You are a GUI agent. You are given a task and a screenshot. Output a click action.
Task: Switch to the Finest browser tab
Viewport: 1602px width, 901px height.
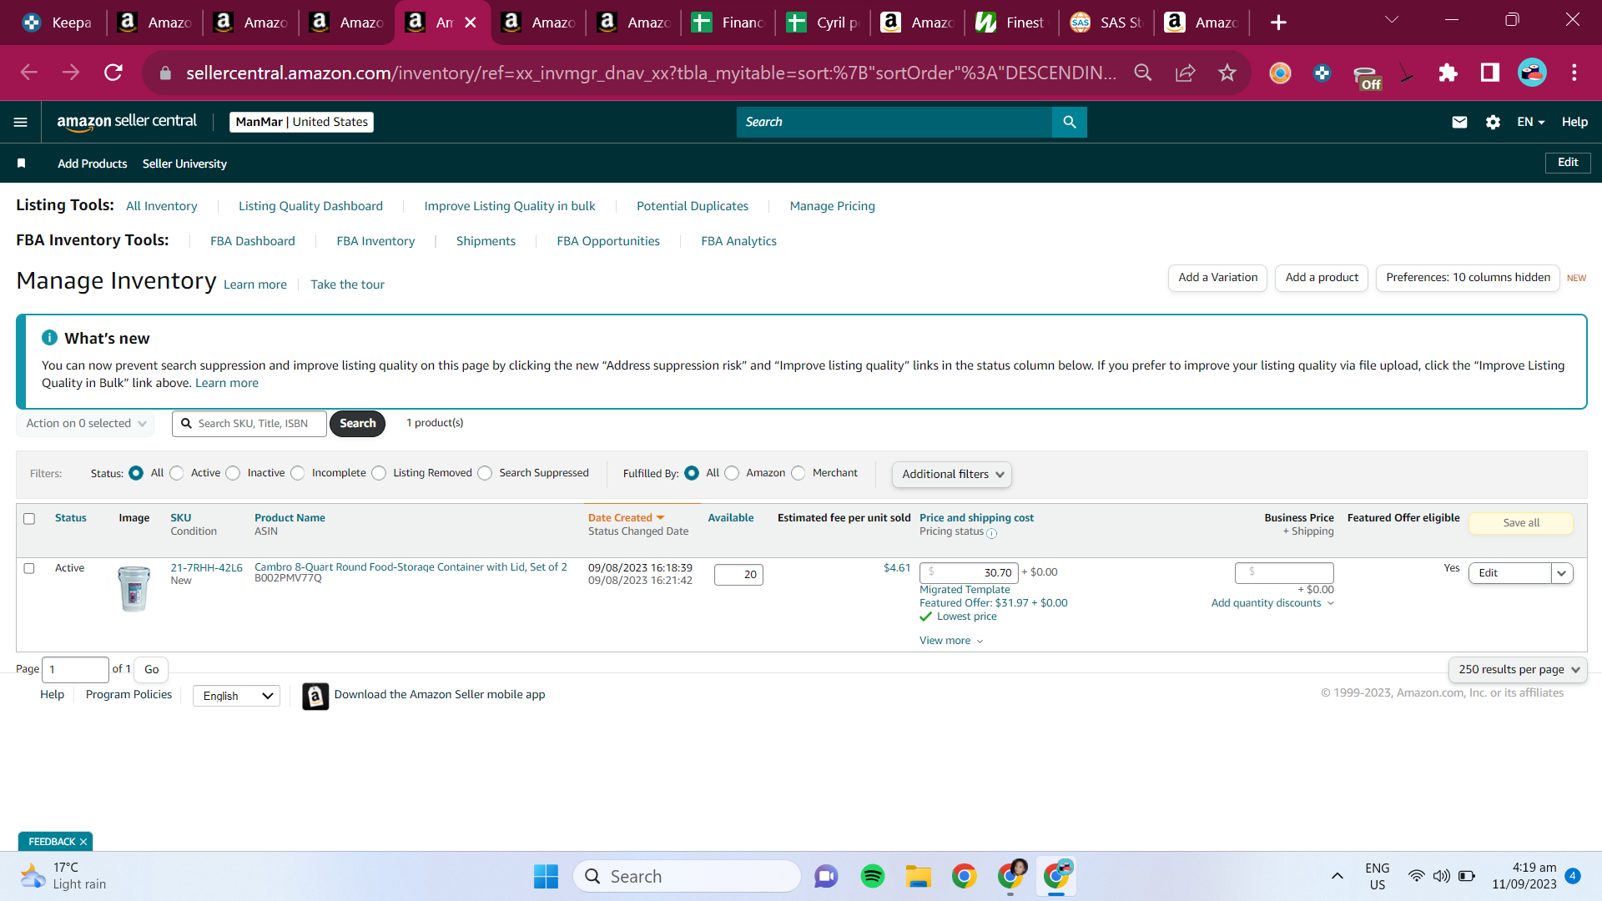pyautogui.click(x=1012, y=23)
